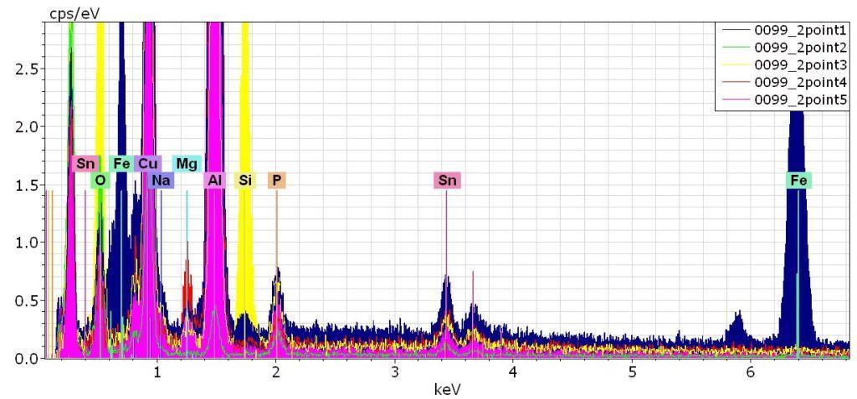The image size is (857, 399).
Task: Click the Sn element label near 0.4 keV
Action: click(85, 163)
